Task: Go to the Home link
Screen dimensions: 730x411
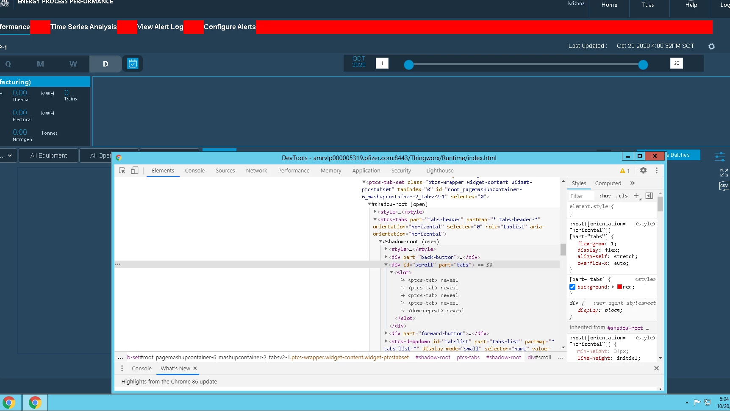Action: tap(609, 5)
